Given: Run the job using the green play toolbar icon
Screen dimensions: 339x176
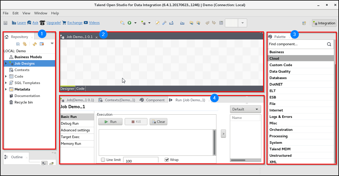Looking at the screenshot, I should [x=129, y=23].
